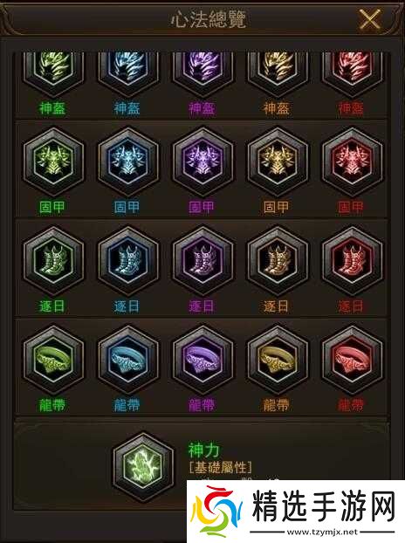Viewport: 405px width, 543px height.
Task: Choose the blue 逐日 boots icon
Action: click(x=127, y=261)
